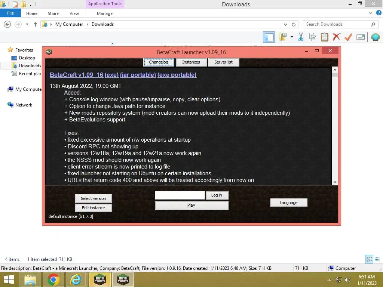Click the Cut scissors icon

click(x=301, y=37)
